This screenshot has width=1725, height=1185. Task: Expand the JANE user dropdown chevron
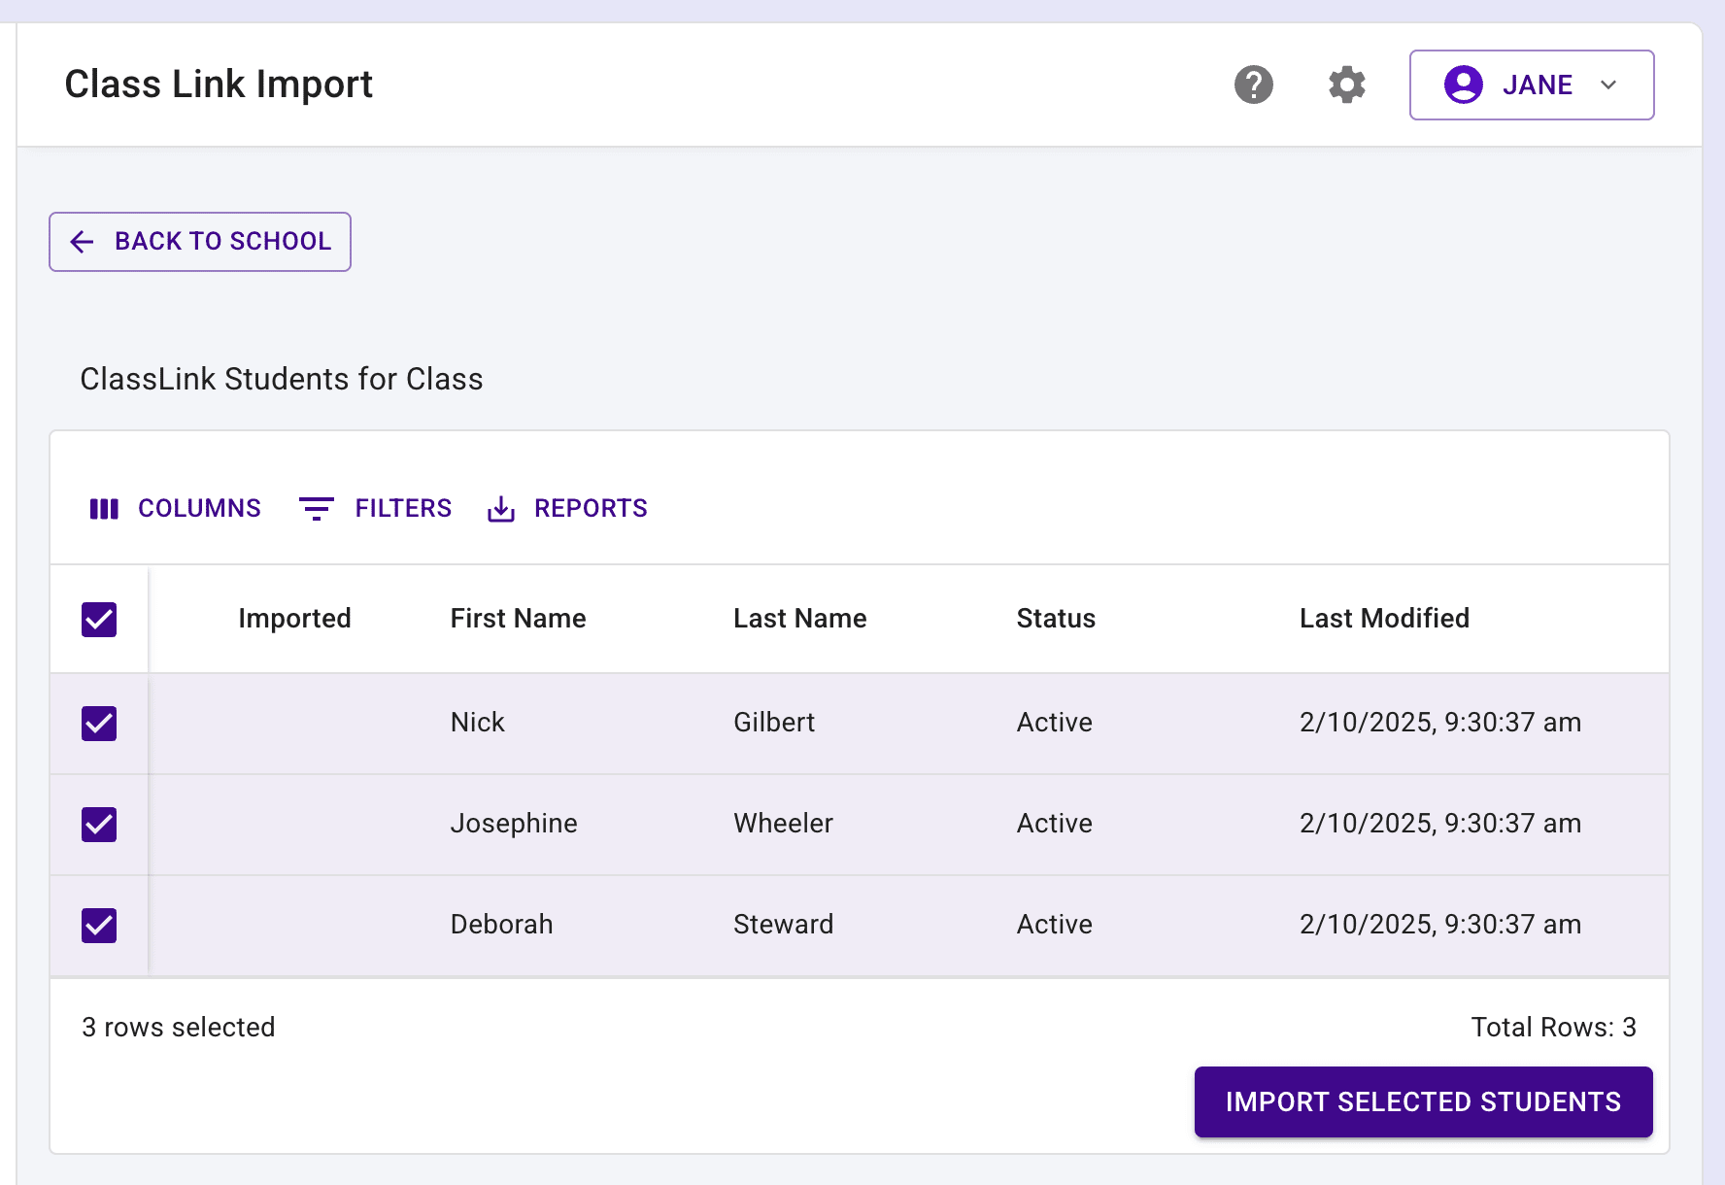(x=1608, y=85)
